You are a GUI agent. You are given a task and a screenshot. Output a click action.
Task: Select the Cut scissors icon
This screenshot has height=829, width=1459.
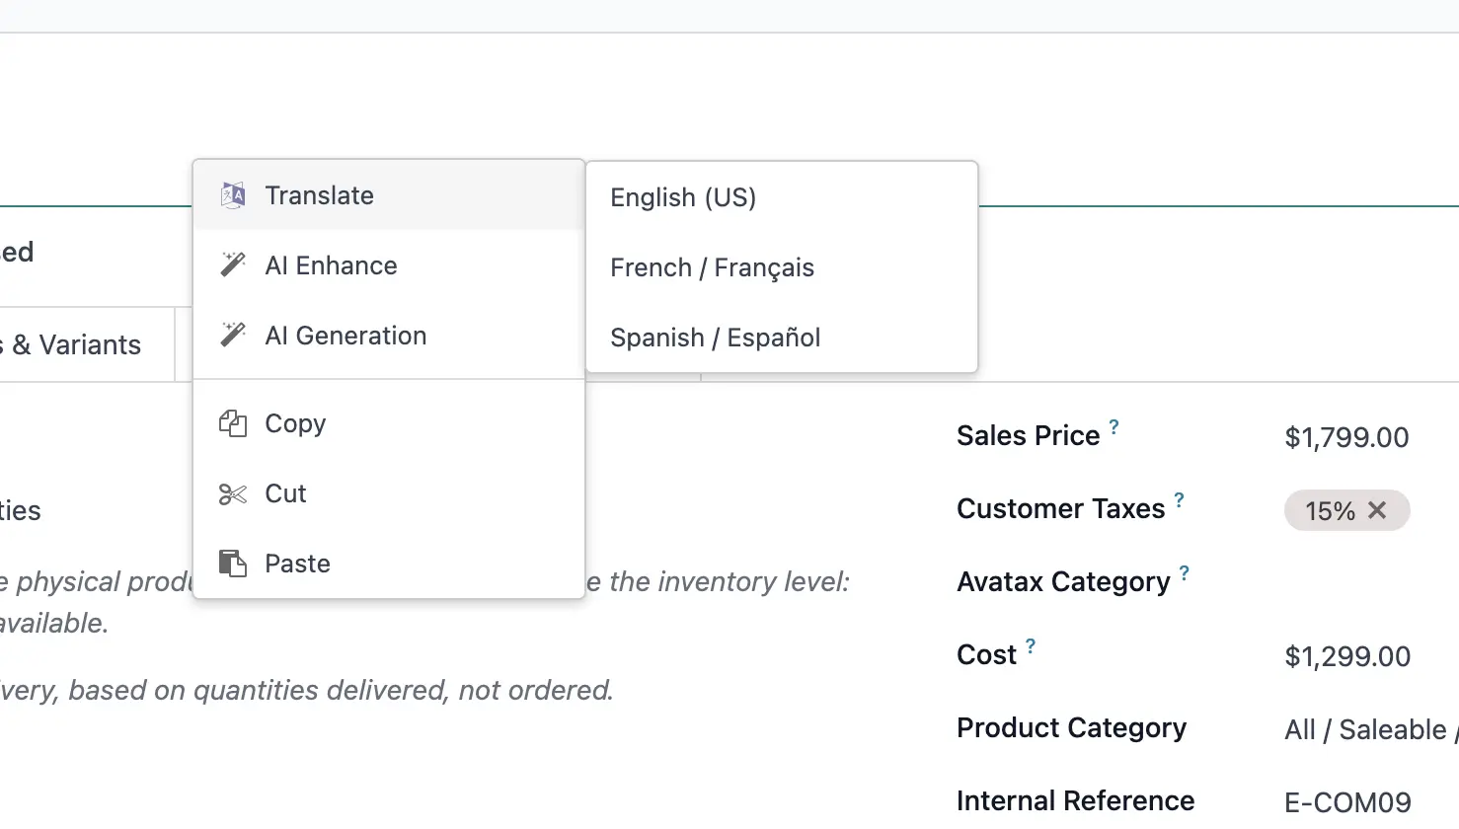(x=233, y=493)
